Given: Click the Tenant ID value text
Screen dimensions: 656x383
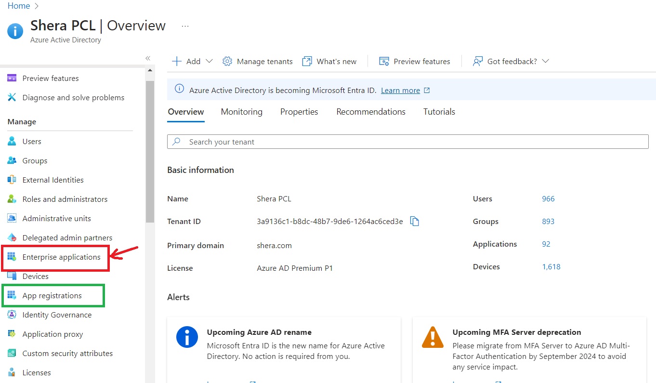Looking at the screenshot, I should coord(330,221).
